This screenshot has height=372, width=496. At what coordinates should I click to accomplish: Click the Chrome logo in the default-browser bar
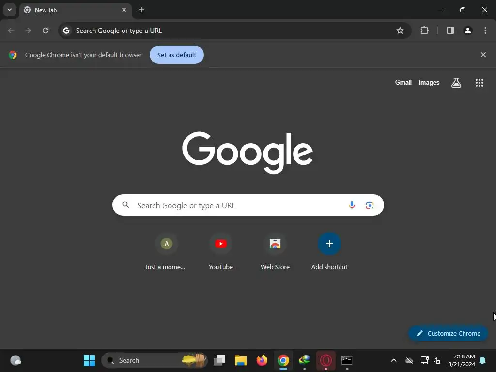click(x=13, y=55)
